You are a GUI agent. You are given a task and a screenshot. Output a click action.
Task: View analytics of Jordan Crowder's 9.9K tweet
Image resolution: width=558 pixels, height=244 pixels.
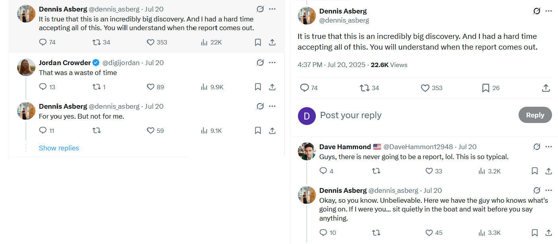click(x=204, y=87)
